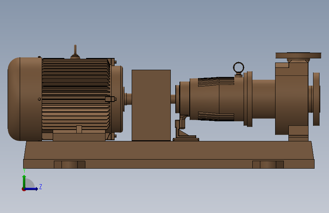The image size is (329, 213).
Task: Select the right lifting slot in the baseplate
Action: pos(268,164)
